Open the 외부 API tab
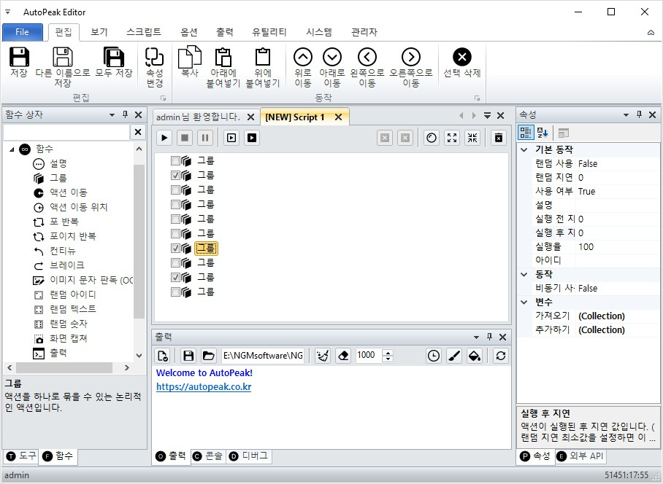This screenshot has width=663, height=484. [580, 456]
